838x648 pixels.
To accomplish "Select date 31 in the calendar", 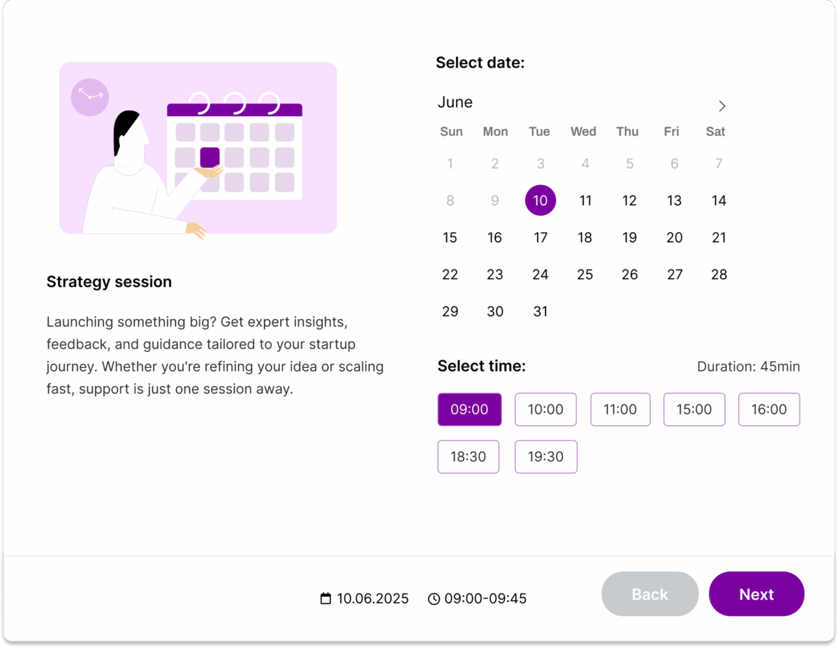I will (x=541, y=311).
